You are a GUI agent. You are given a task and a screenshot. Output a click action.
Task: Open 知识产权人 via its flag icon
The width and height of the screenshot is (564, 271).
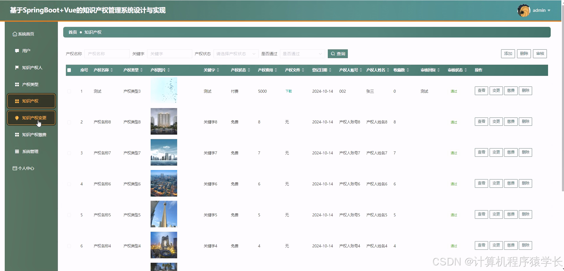17,67
